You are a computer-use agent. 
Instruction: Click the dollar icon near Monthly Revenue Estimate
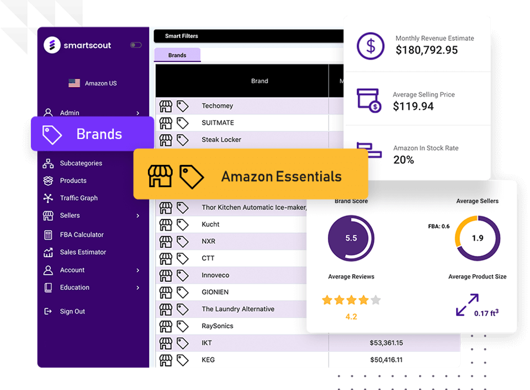(369, 46)
